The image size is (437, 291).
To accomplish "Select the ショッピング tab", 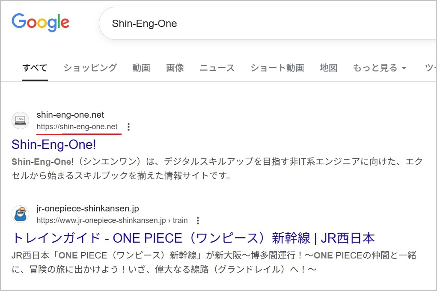I will pos(90,68).
